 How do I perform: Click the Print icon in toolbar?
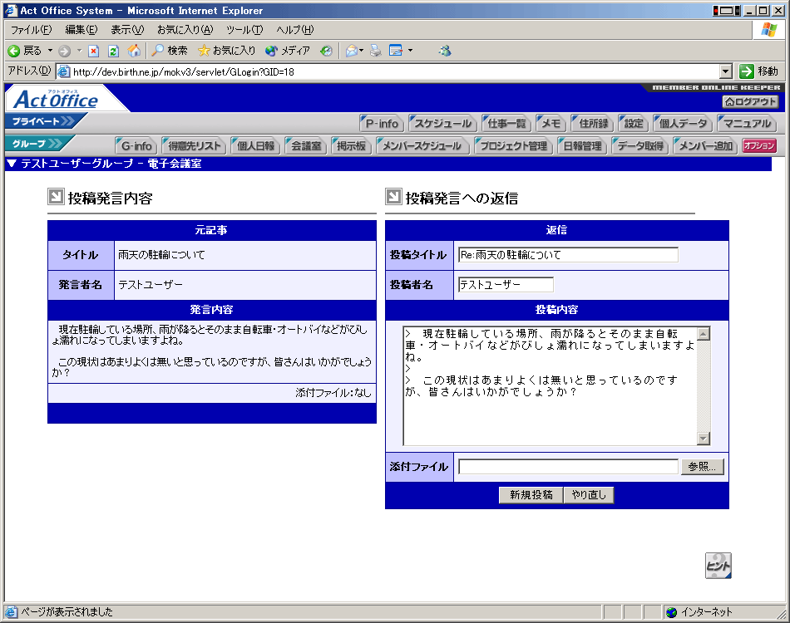(376, 51)
